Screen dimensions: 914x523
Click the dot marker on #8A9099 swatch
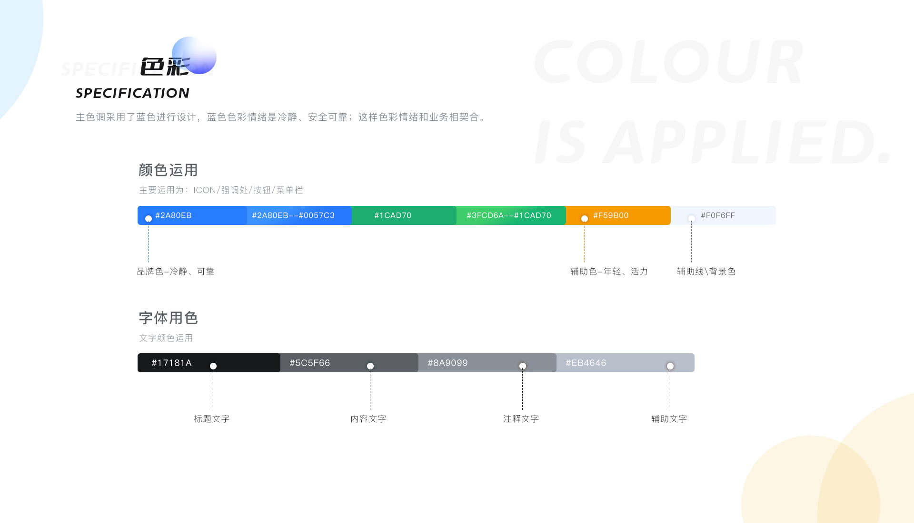coord(523,366)
